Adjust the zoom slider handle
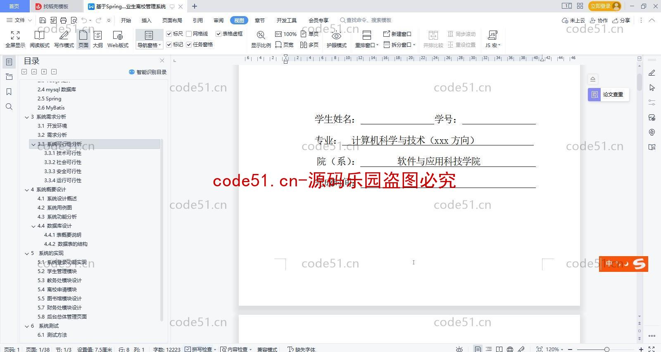The image size is (661, 352). pyautogui.click(x=606, y=350)
